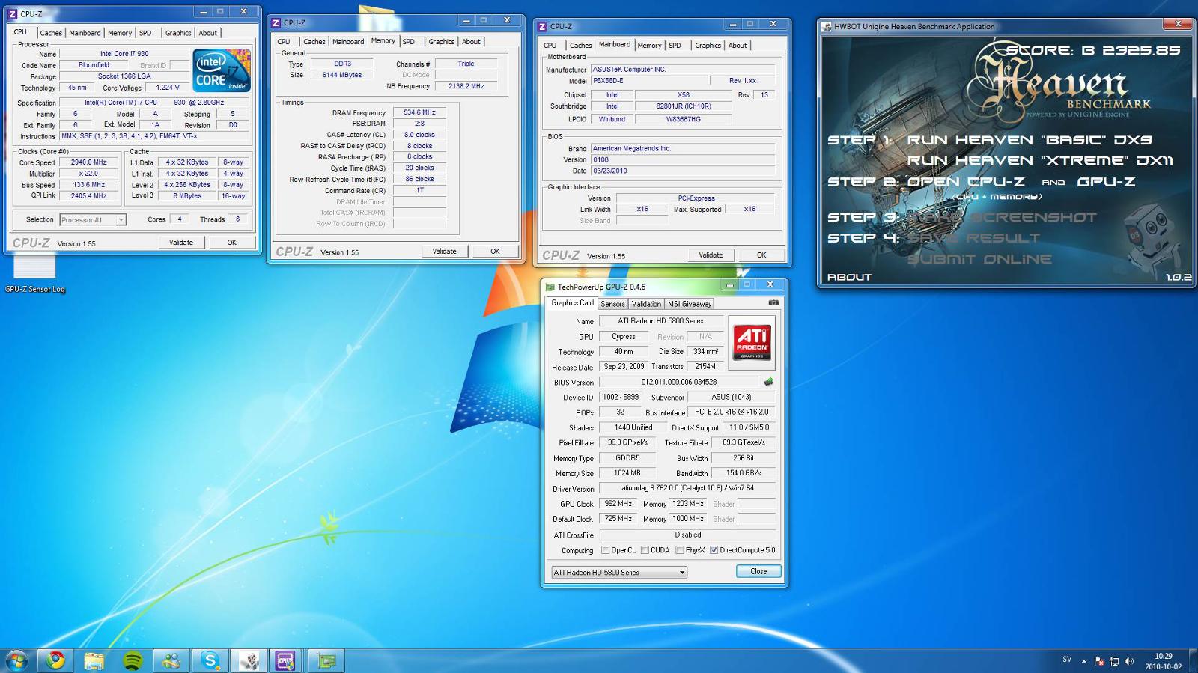Click the network tray icon
This screenshot has height=673, width=1198.
pyautogui.click(x=1114, y=661)
